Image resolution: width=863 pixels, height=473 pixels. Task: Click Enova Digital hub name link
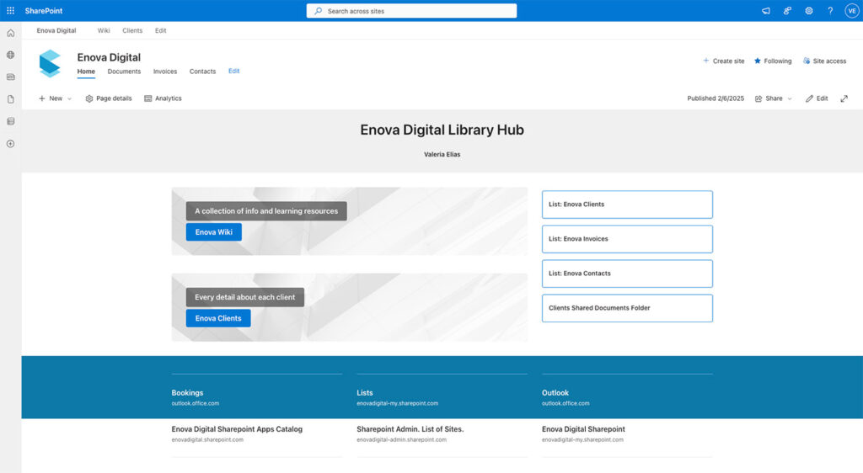[x=56, y=31]
